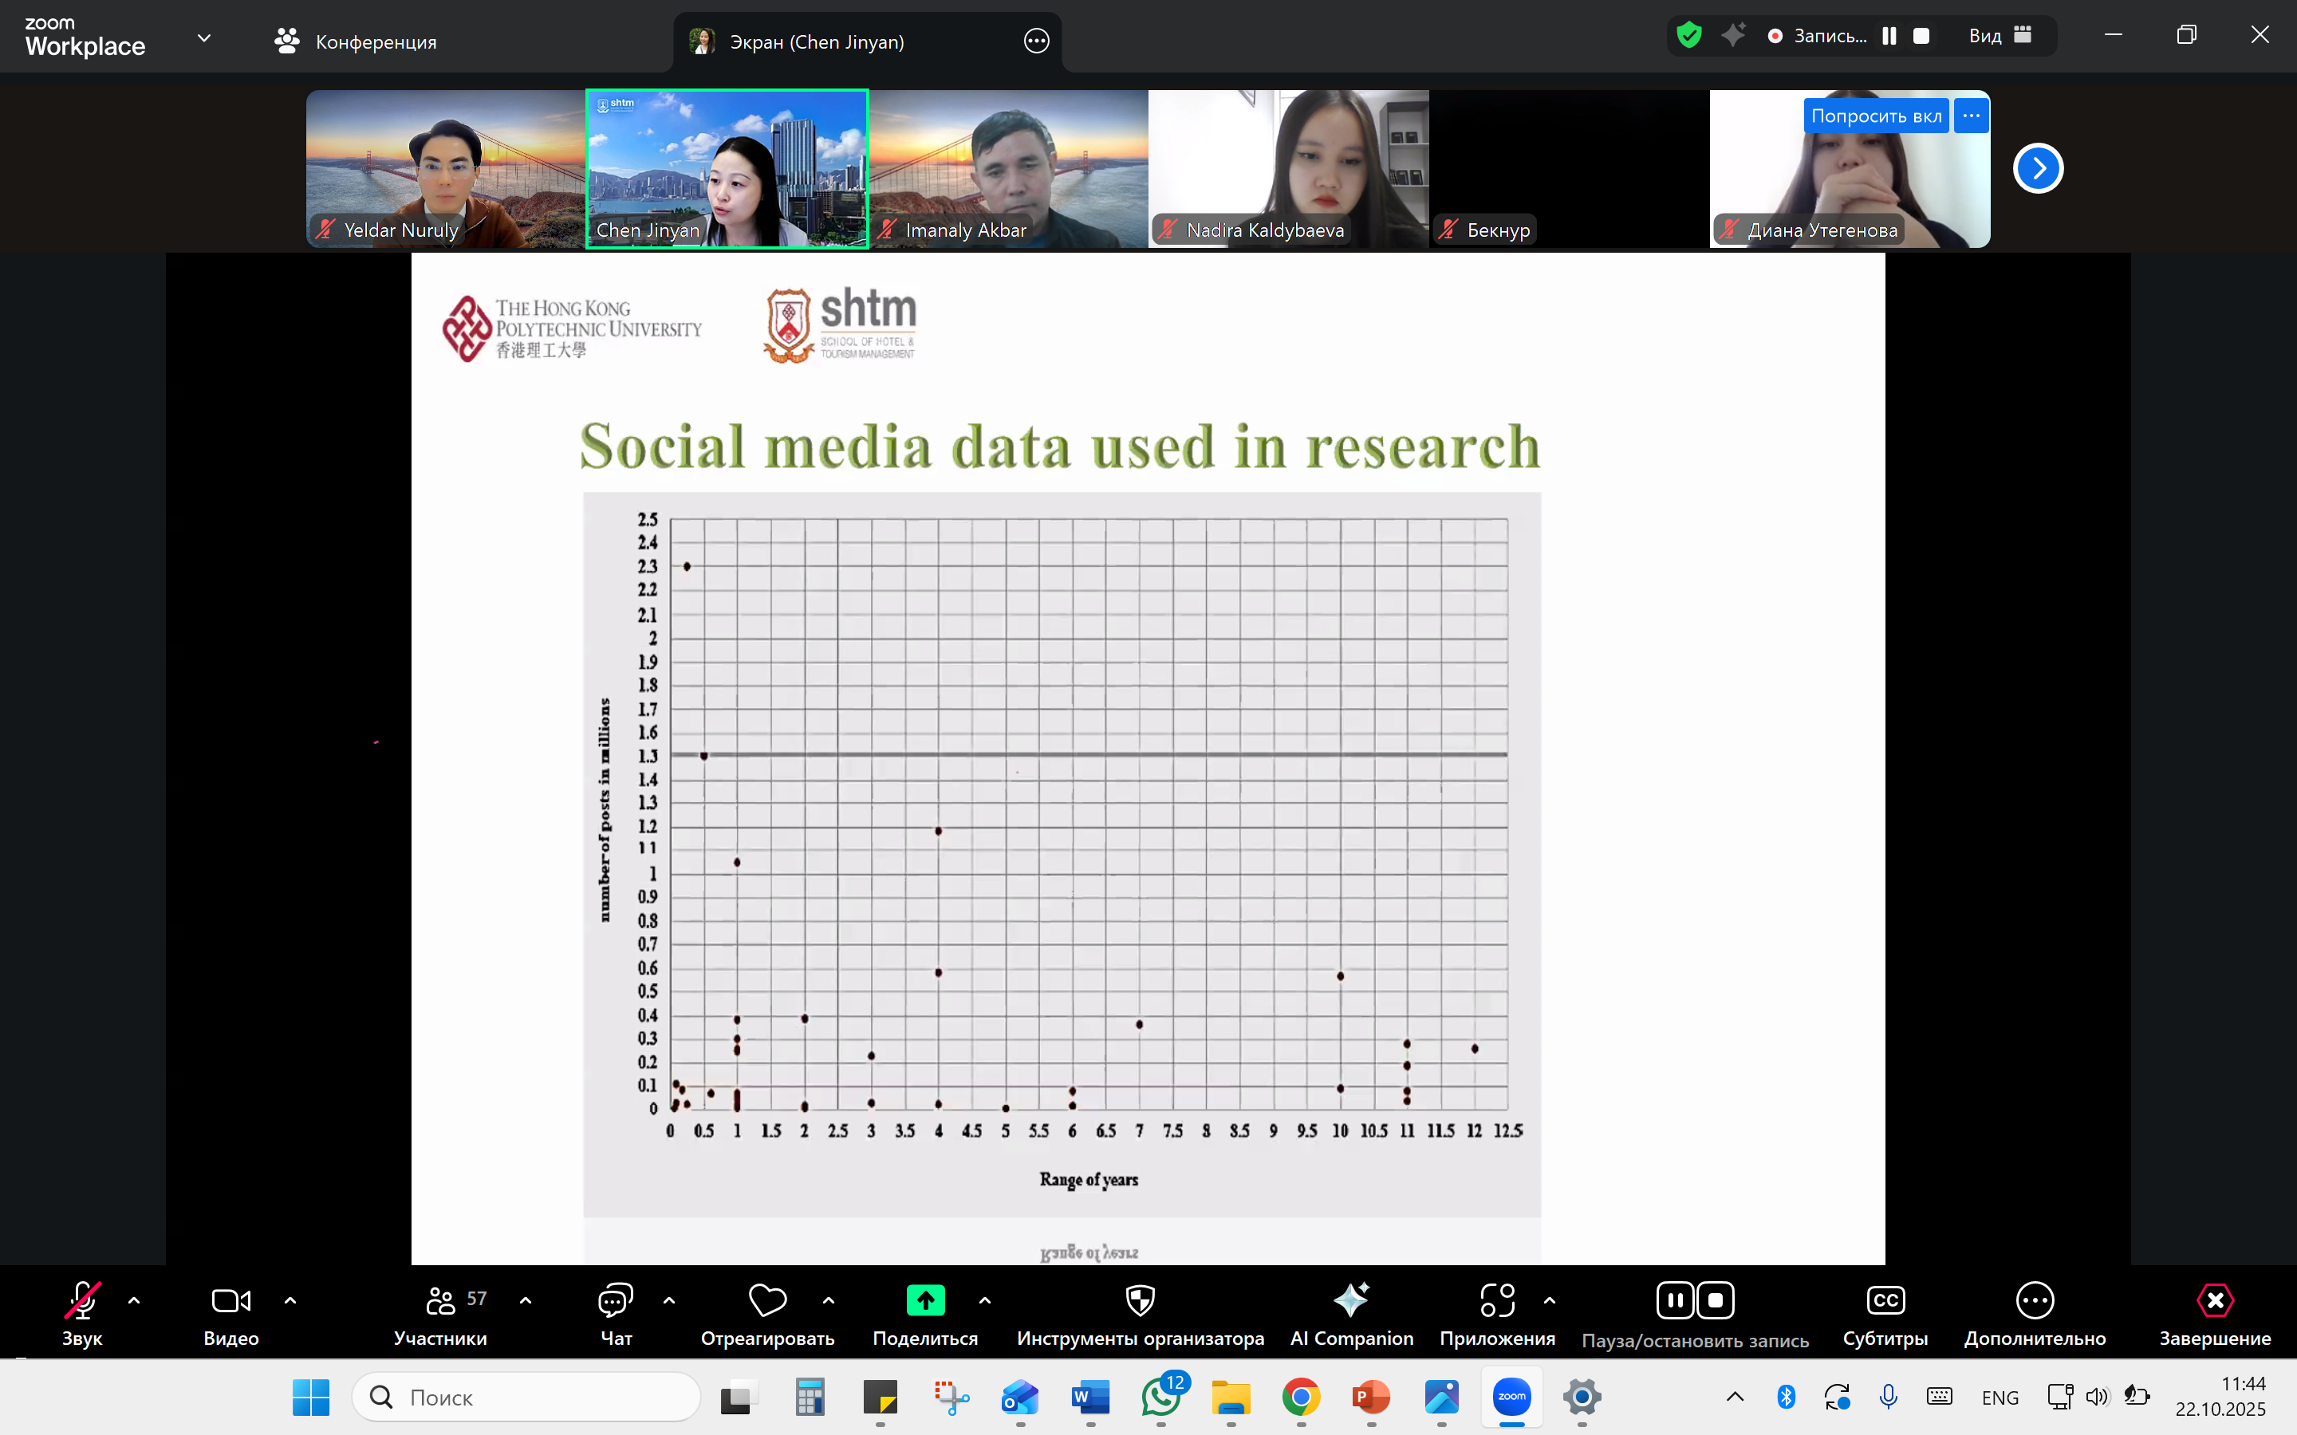Click the encryption shield icon
The height and width of the screenshot is (1435, 2297).
[1688, 36]
